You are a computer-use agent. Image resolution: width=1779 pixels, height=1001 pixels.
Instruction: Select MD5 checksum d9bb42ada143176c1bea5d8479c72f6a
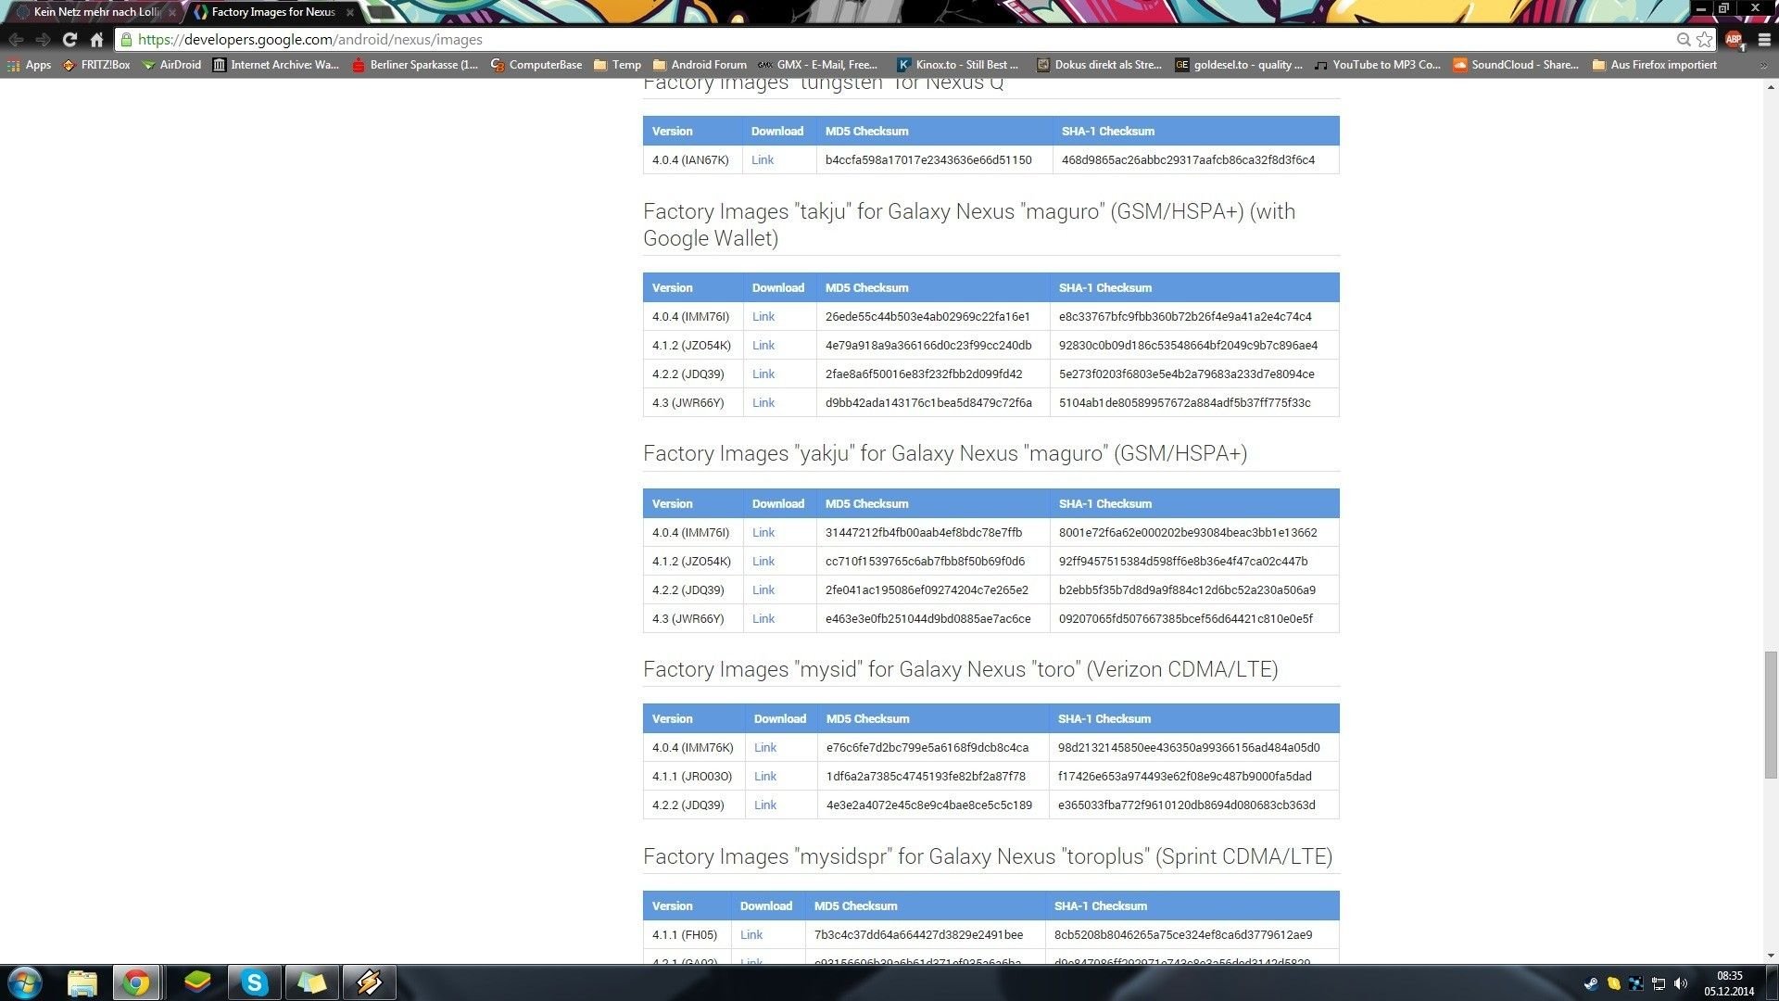[928, 403]
